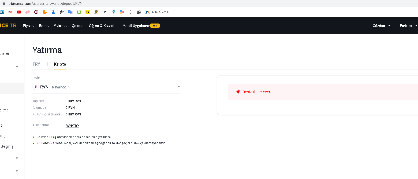Image resolution: width=418 pixels, height=179 pixels.
Task: Click the Kullanılabilir Bakiye 0.009 RVN value
Action: click(x=73, y=114)
